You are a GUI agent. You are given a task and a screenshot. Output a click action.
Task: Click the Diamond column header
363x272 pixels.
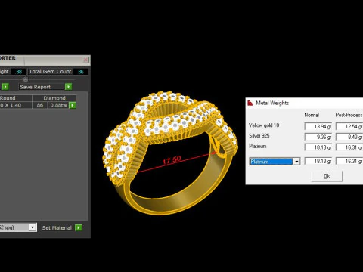point(54,98)
